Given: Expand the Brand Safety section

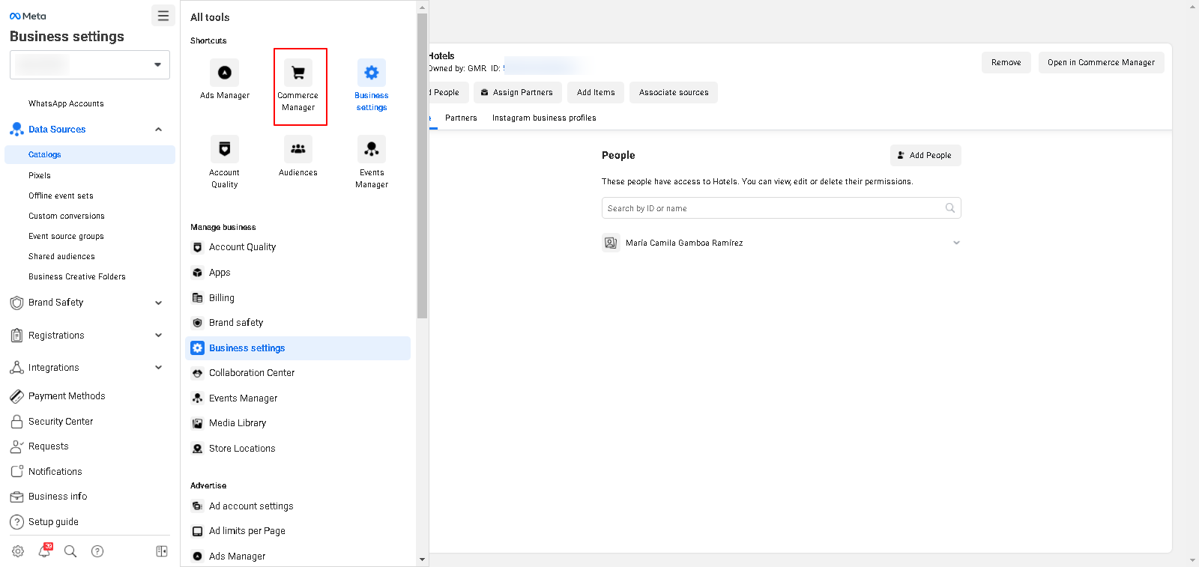Looking at the screenshot, I should pyautogui.click(x=158, y=303).
